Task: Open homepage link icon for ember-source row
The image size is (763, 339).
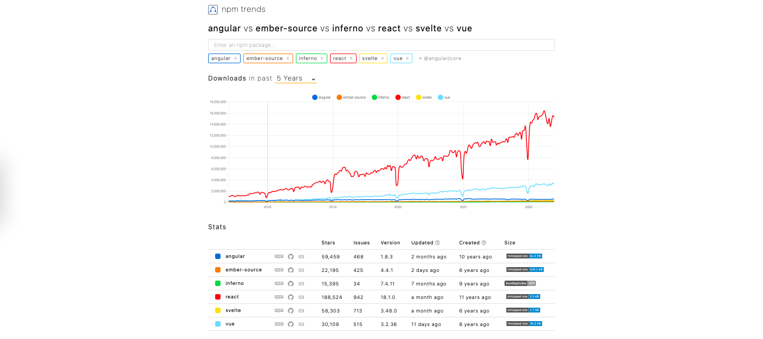Action: [x=301, y=270]
